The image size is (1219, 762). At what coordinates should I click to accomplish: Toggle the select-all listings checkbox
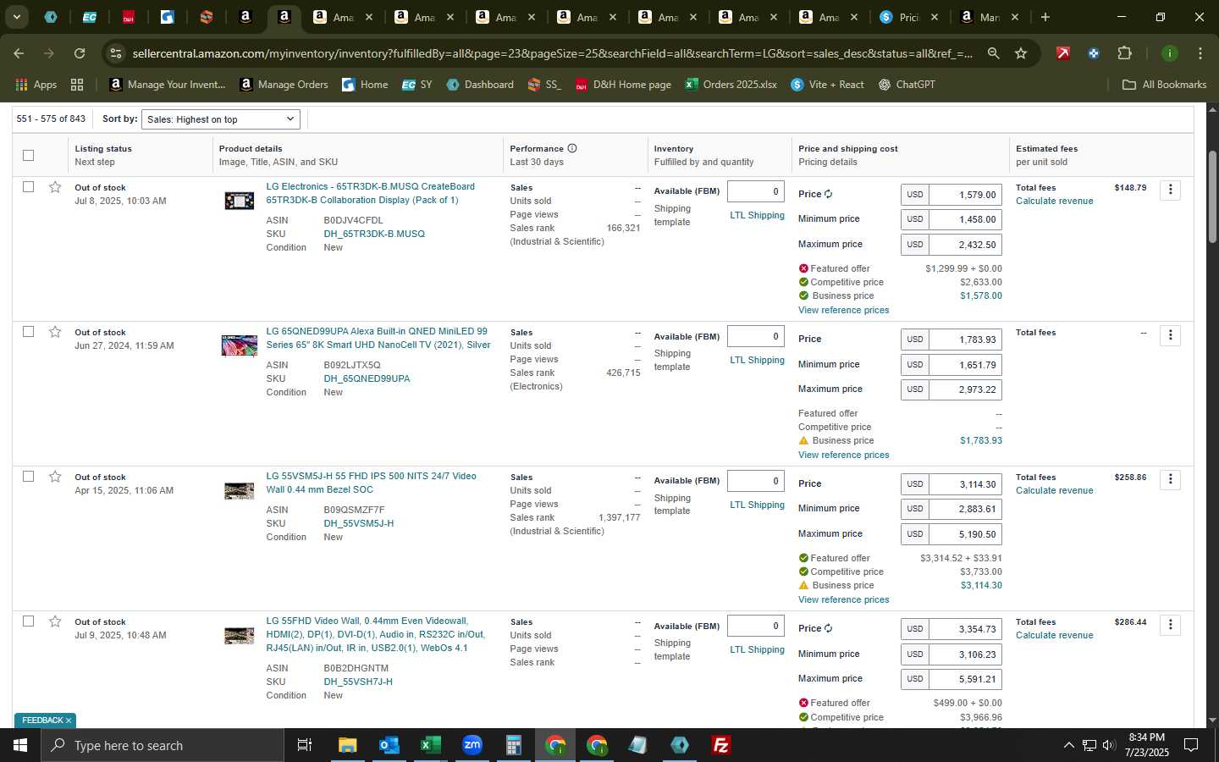tap(29, 155)
